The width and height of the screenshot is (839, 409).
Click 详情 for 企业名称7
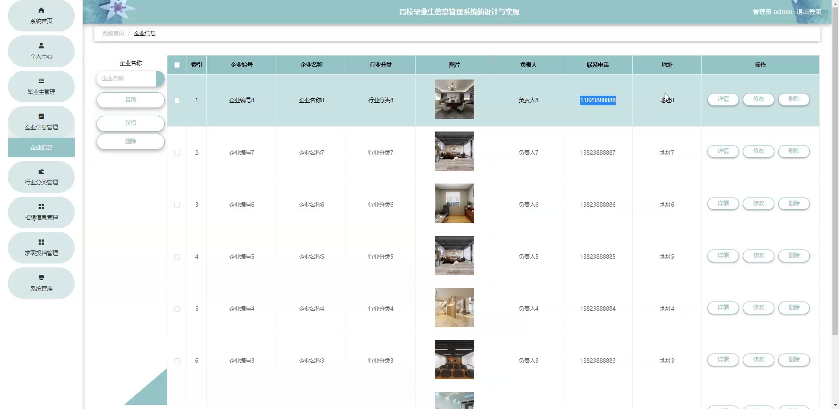pos(723,151)
